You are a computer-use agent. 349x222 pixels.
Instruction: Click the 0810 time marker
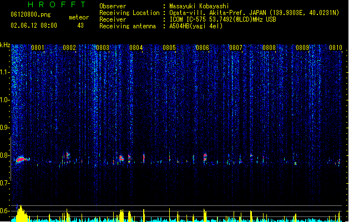[336, 48]
